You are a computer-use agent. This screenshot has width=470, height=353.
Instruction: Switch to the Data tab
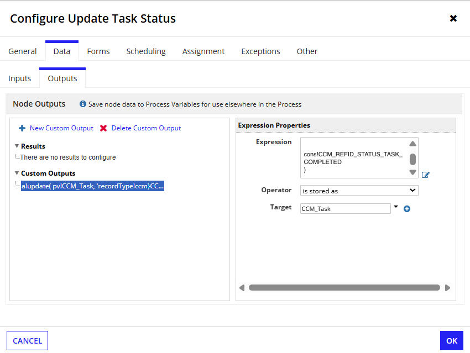point(62,51)
